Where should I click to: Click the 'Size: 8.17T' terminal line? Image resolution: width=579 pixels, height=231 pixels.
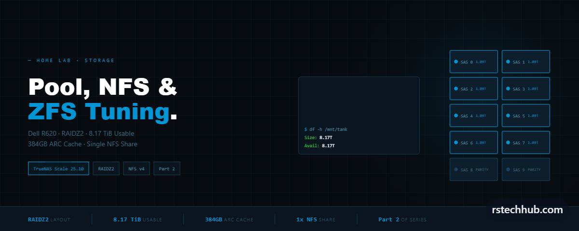coord(317,138)
